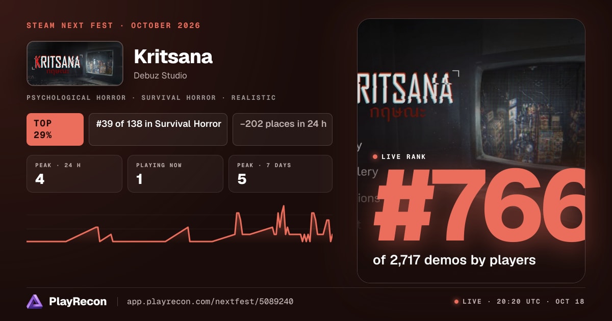Viewport: 612px width, 321px height.
Task: Select the Debuz Studio developer name
Action: pos(160,75)
